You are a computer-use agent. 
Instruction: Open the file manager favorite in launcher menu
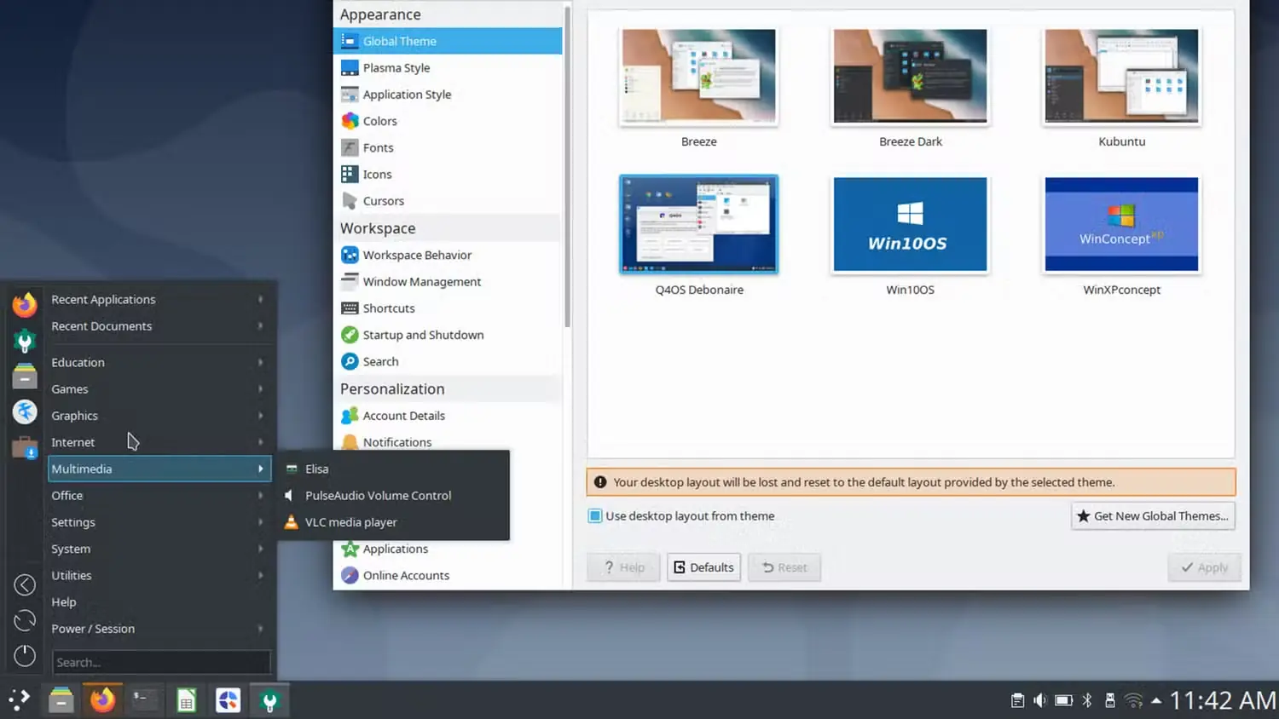coord(25,376)
